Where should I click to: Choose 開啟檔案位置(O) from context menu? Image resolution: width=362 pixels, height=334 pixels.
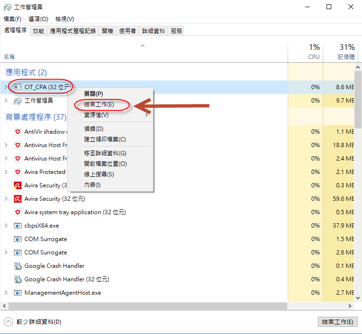point(105,164)
